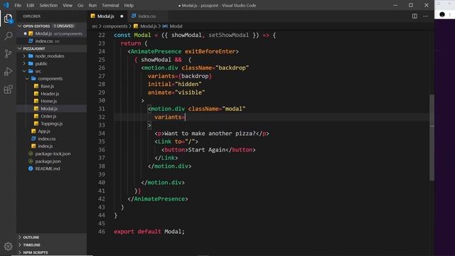Click the 'setShowModal' parameter in code
This screenshot has width=455, height=256.
click(x=229, y=35)
